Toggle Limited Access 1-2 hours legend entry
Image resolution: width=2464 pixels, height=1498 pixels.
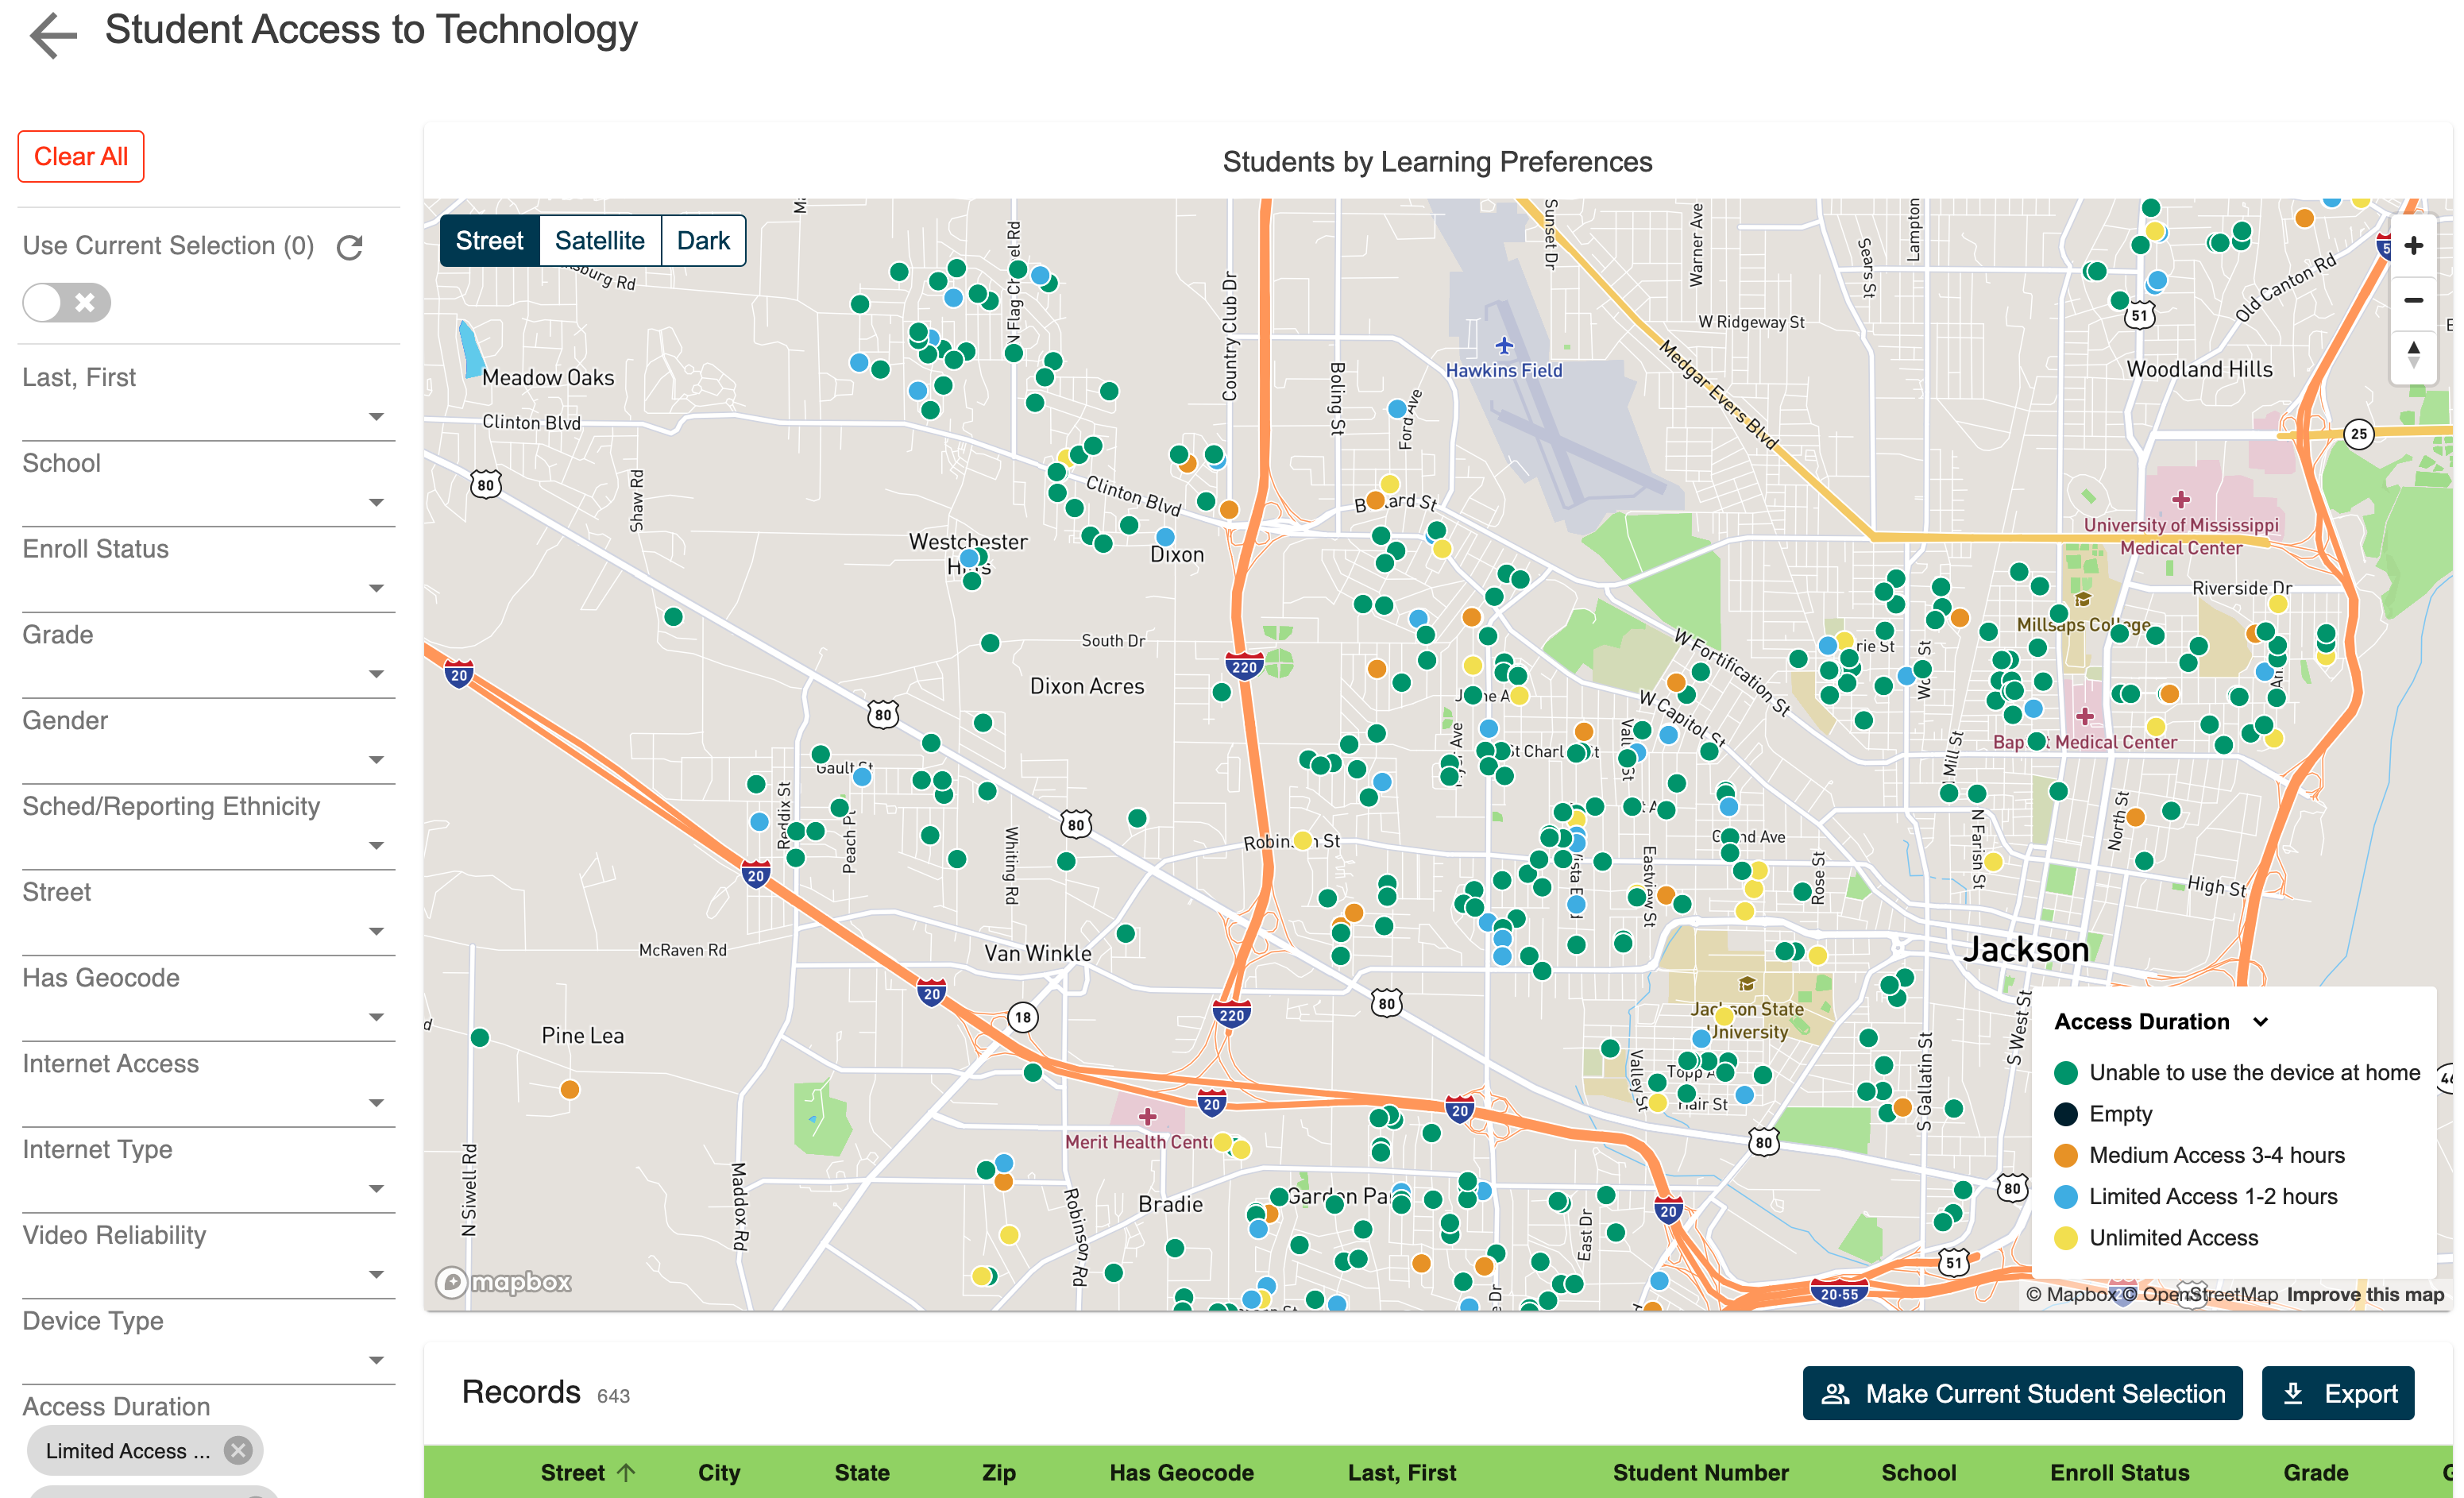(x=2212, y=1196)
